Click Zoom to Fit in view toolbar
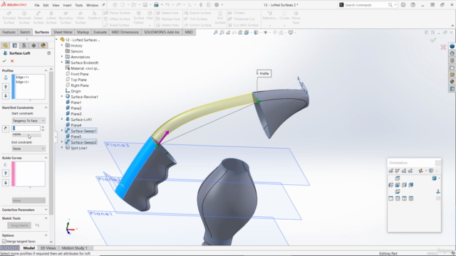Image resolution: width=456 pixels, height=256 pixels. pos(215,33)
